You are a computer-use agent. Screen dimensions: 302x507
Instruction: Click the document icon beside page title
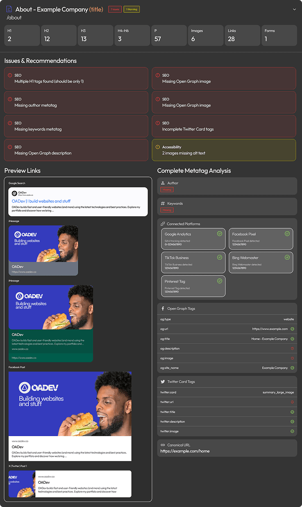click(x=9, y=9)
